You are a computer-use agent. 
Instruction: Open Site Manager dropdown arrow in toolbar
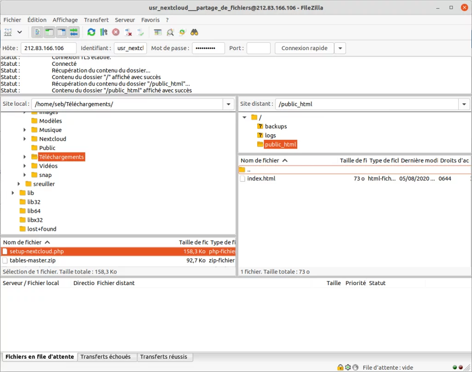click(x=19, y=32)
